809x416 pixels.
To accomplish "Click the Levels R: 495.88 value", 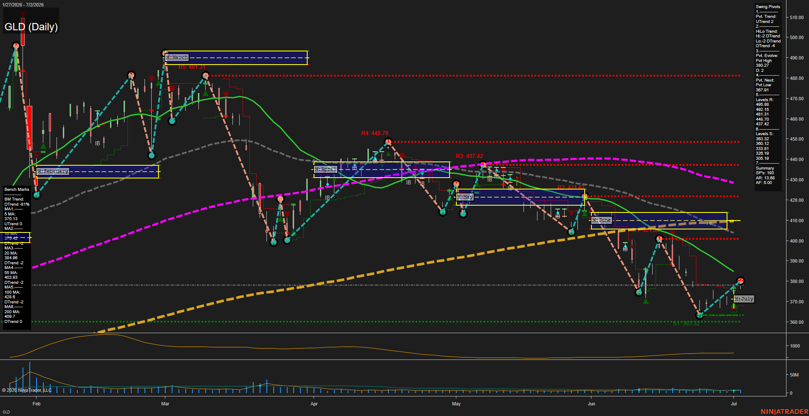I will pos(762,105).
